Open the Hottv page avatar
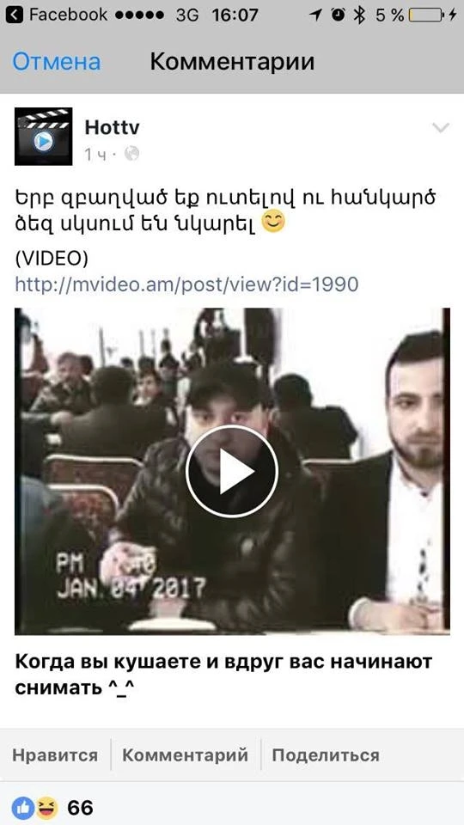The image size is (464, 825). click(x=43, y=137)
